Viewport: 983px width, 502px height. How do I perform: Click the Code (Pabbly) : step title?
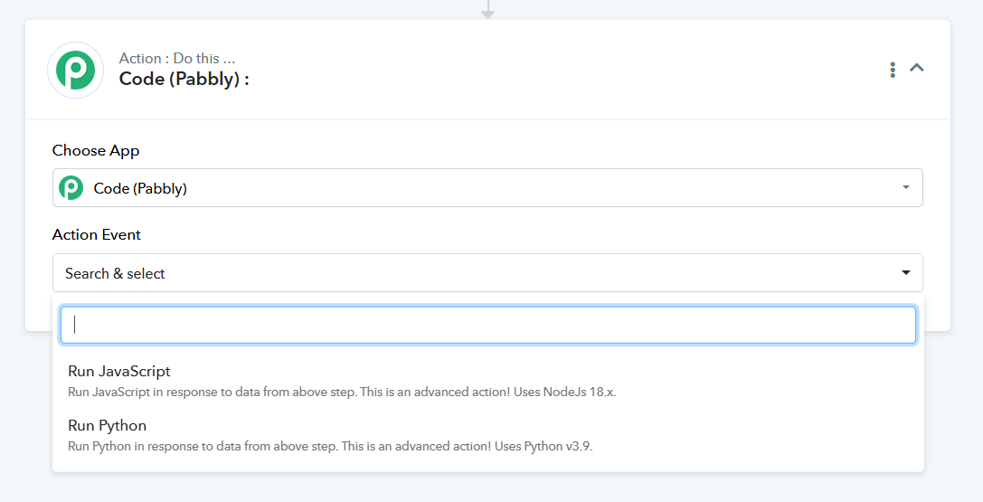click(x=184, y=79)
